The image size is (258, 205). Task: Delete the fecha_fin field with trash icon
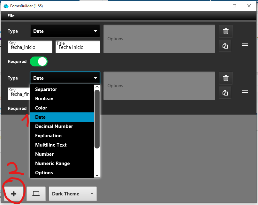[225, 78]
